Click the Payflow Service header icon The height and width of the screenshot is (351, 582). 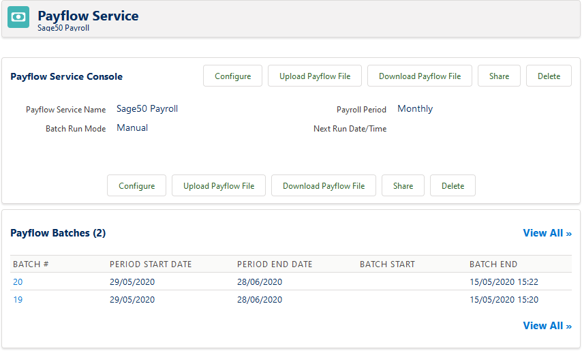pyautogui.click(x=18, y=18)
